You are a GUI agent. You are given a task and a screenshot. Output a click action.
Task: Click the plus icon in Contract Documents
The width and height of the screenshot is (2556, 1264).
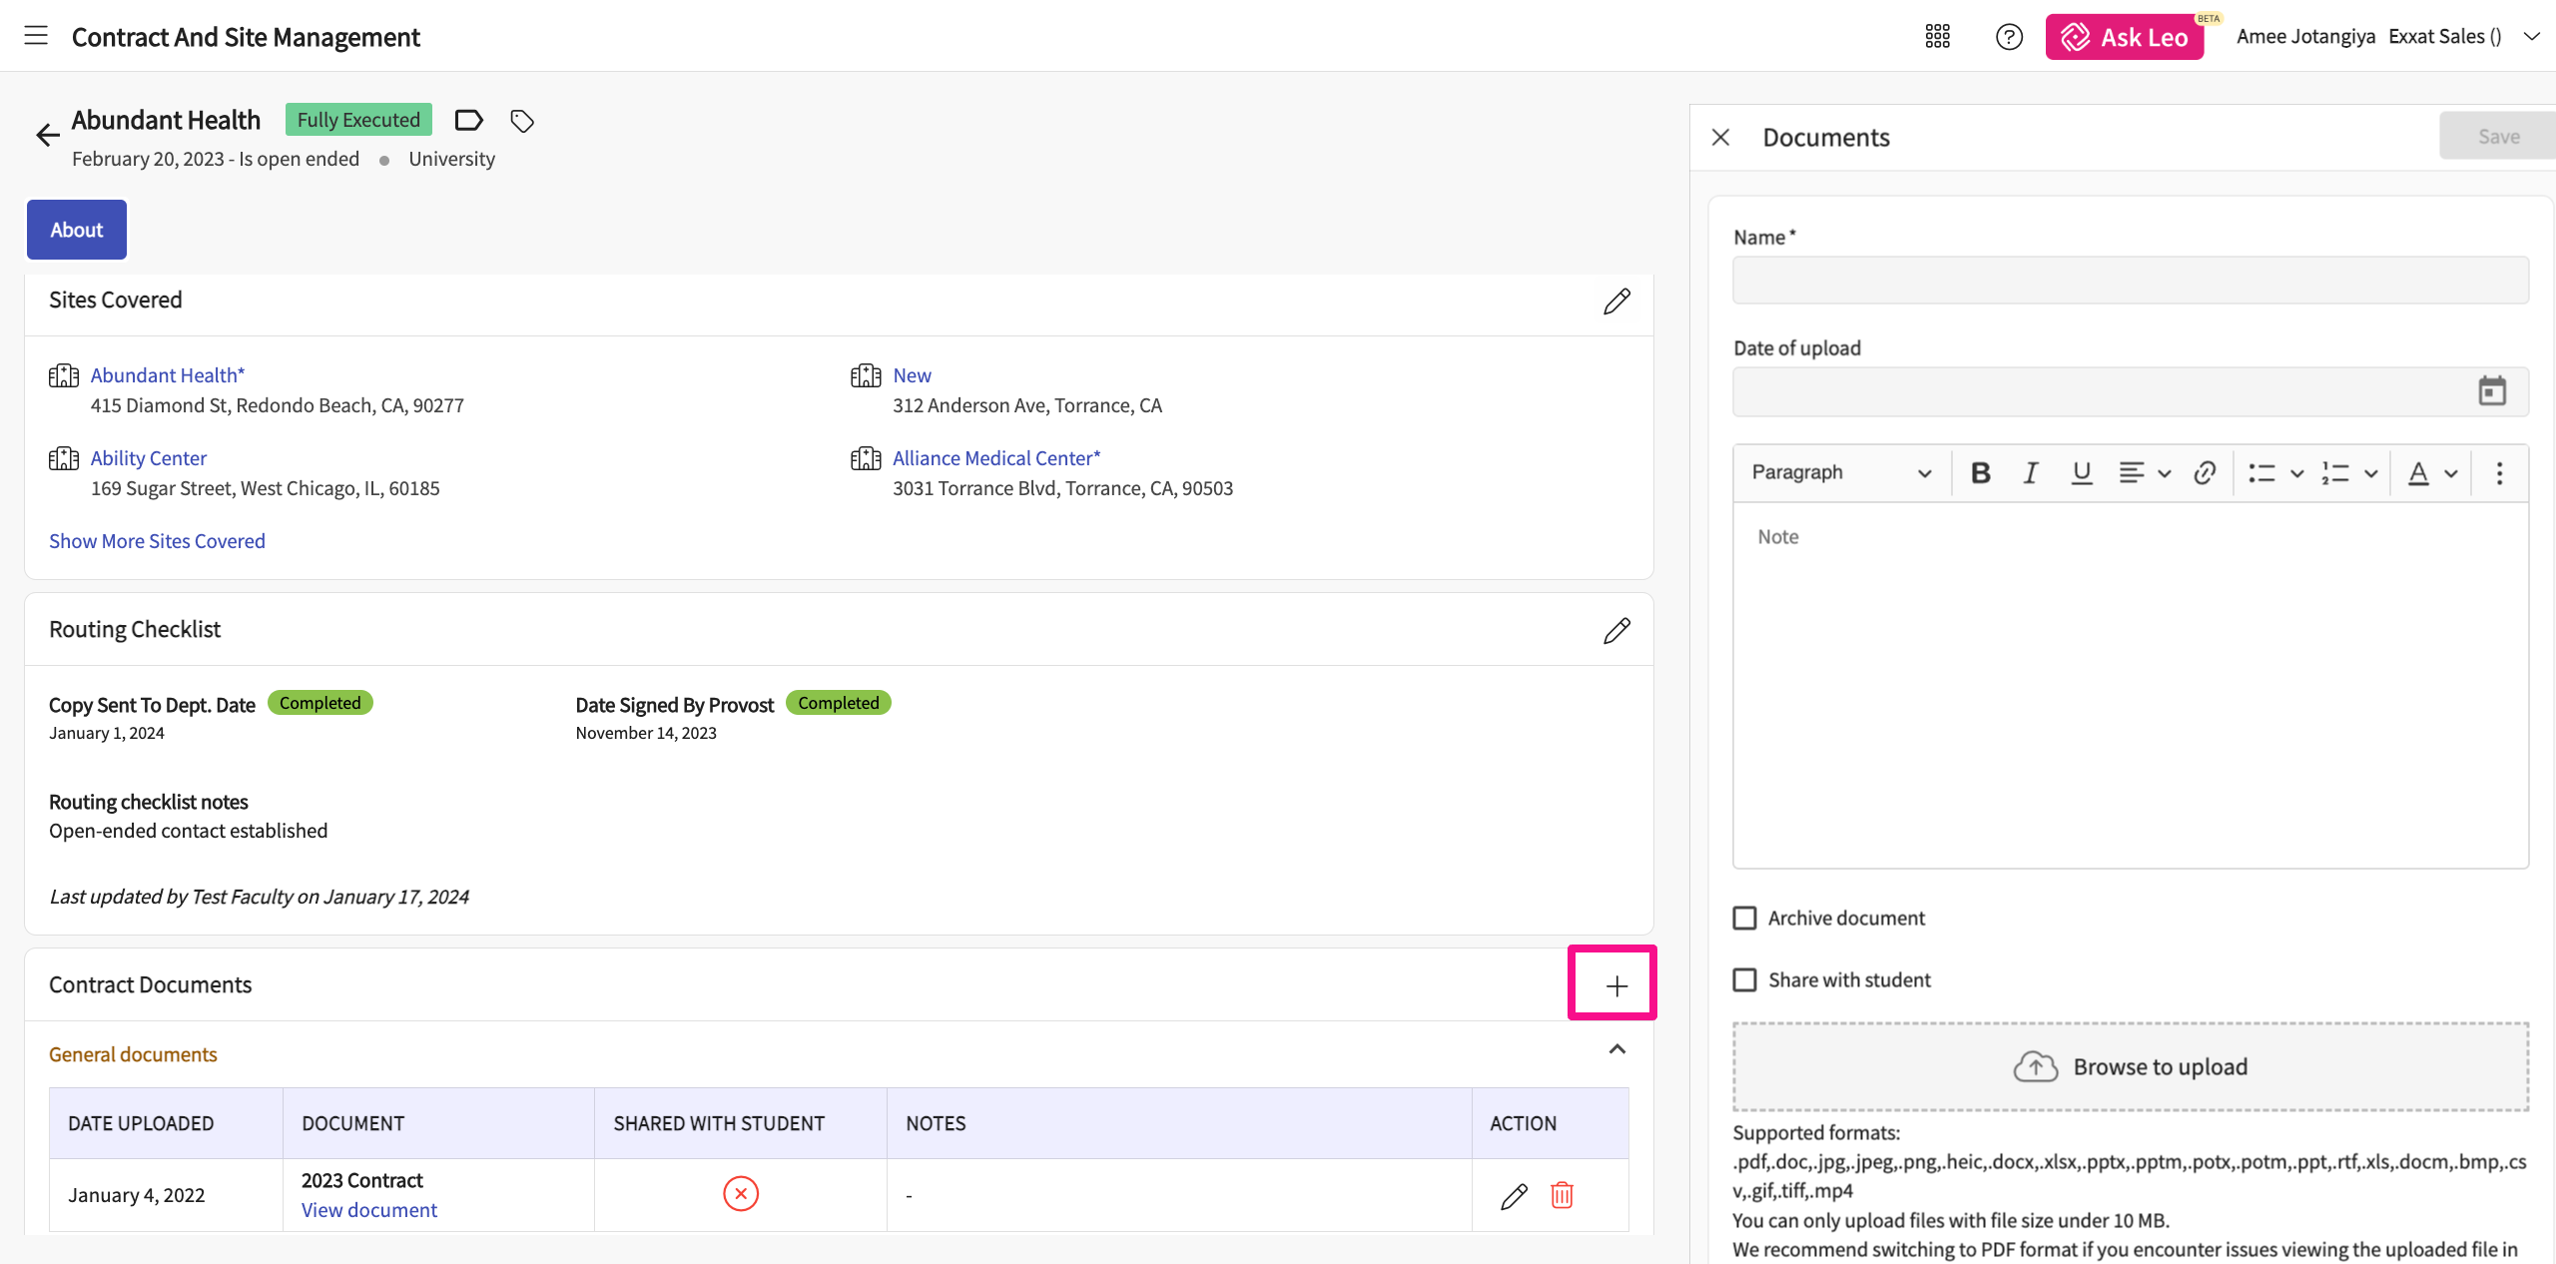1615,985
